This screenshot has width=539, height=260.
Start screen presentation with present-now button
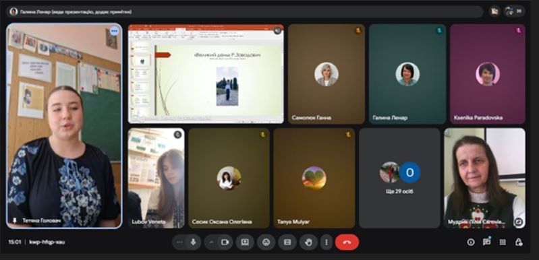(245, 242)
